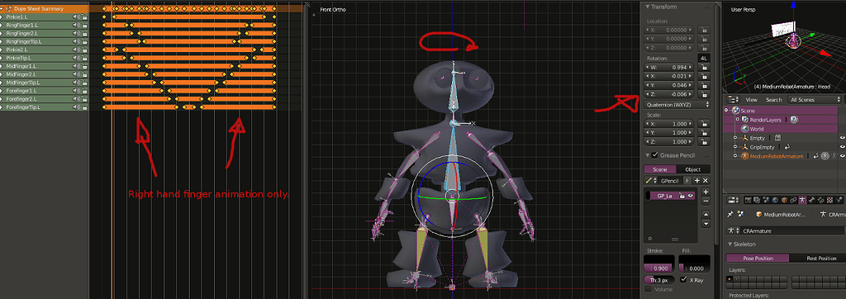Open the Scene properties tab icon
The height and width of the screenshot is (299, 846).
pyautogui.click(x=766, y=200)
